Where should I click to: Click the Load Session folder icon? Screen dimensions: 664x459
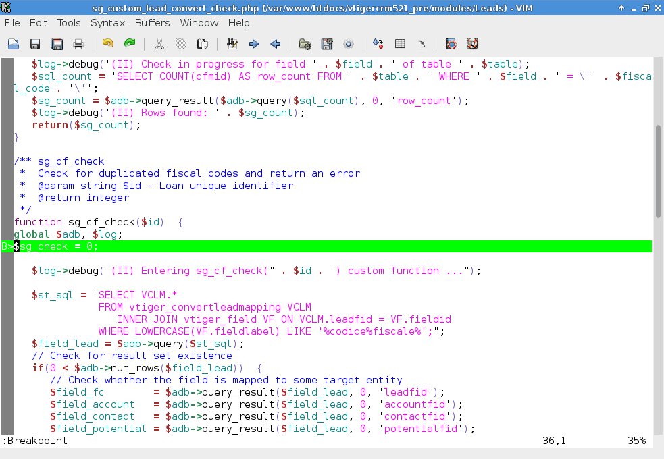click(x=305, y=44)
